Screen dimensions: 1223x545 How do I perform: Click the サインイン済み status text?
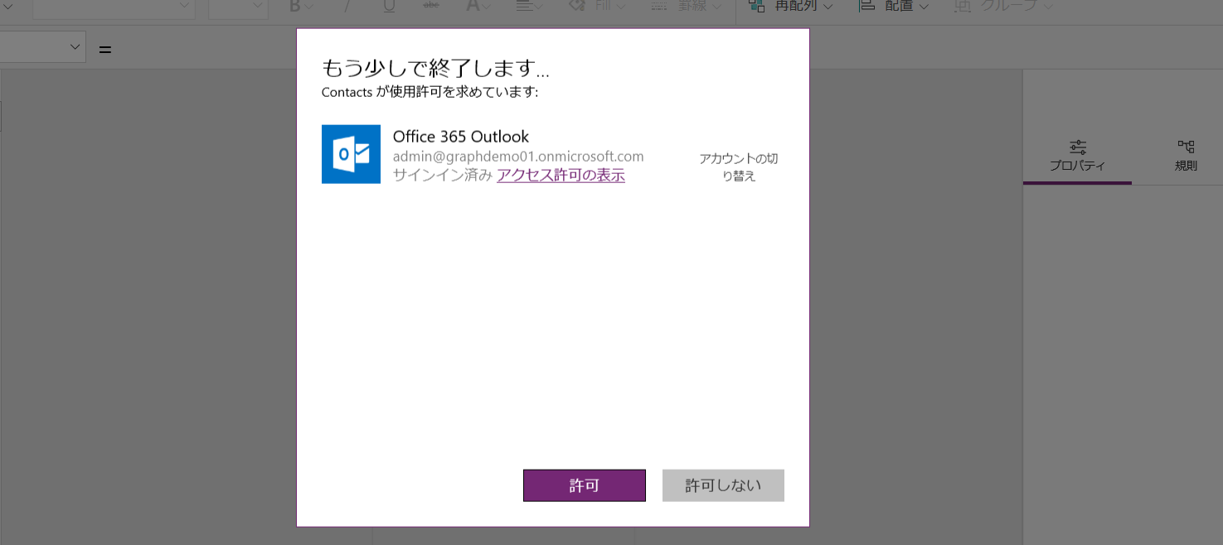pyautogui.click(x=443, y=175)
